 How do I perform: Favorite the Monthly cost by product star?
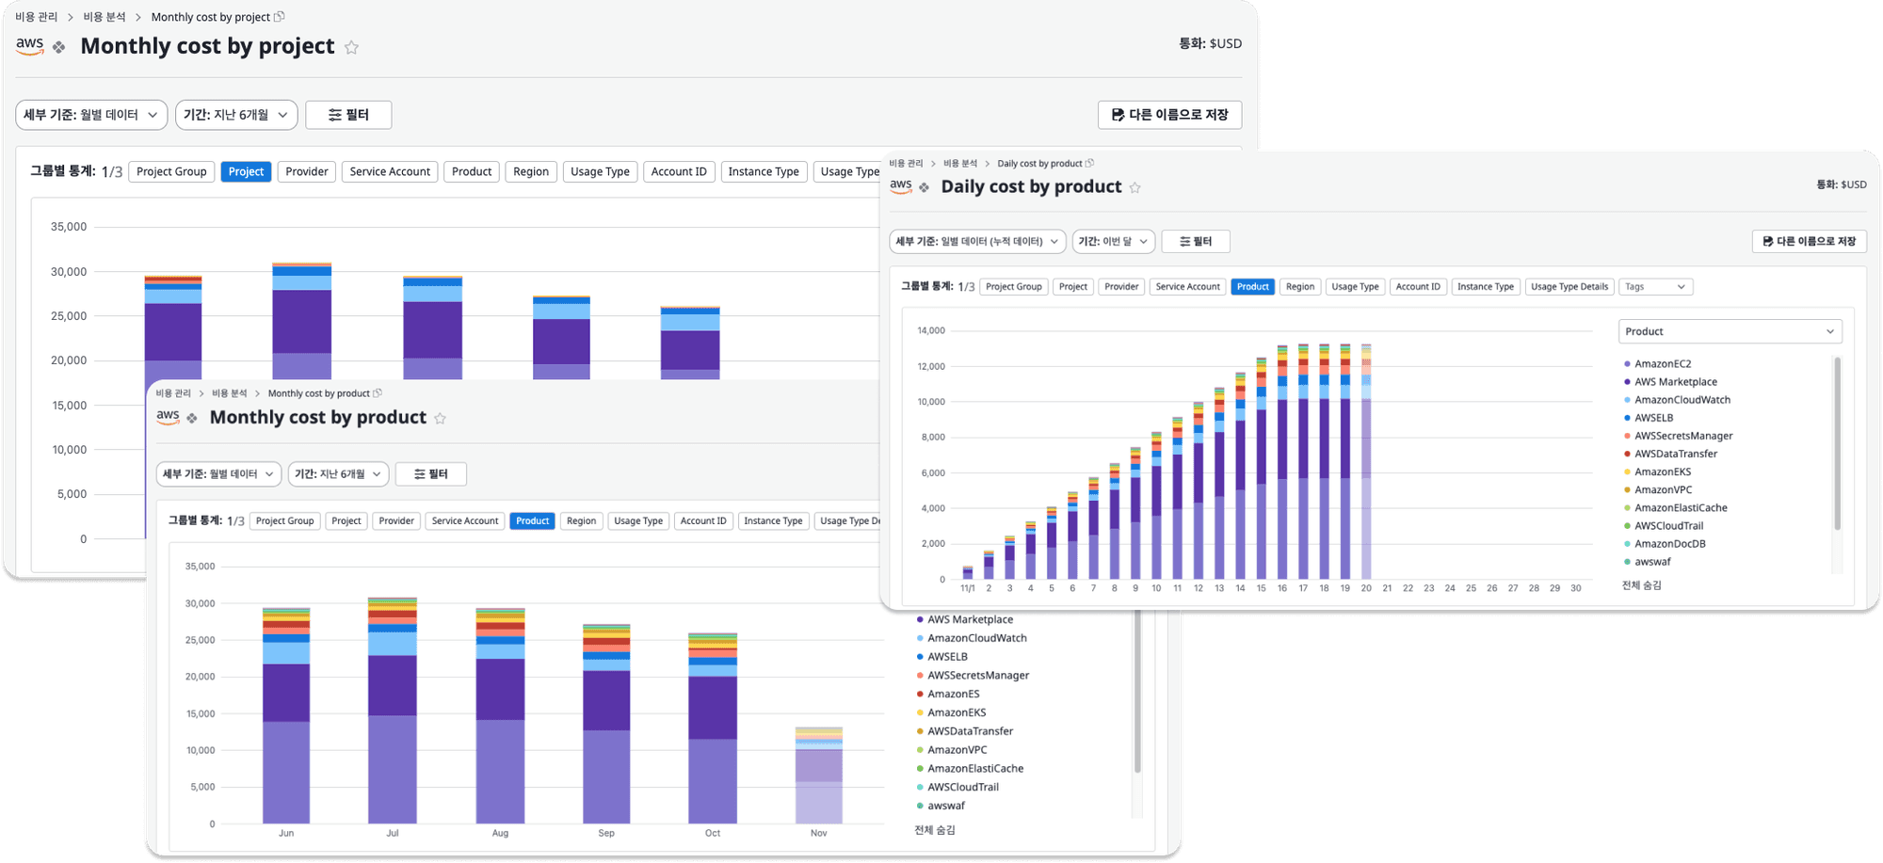click(440, 418)
